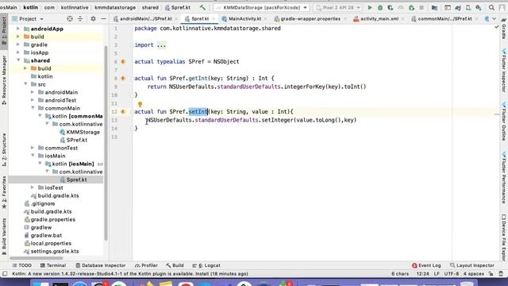Open Search Everywhere magnifier icon
Viewport: 508px width, 286px height.
(492, 7)
